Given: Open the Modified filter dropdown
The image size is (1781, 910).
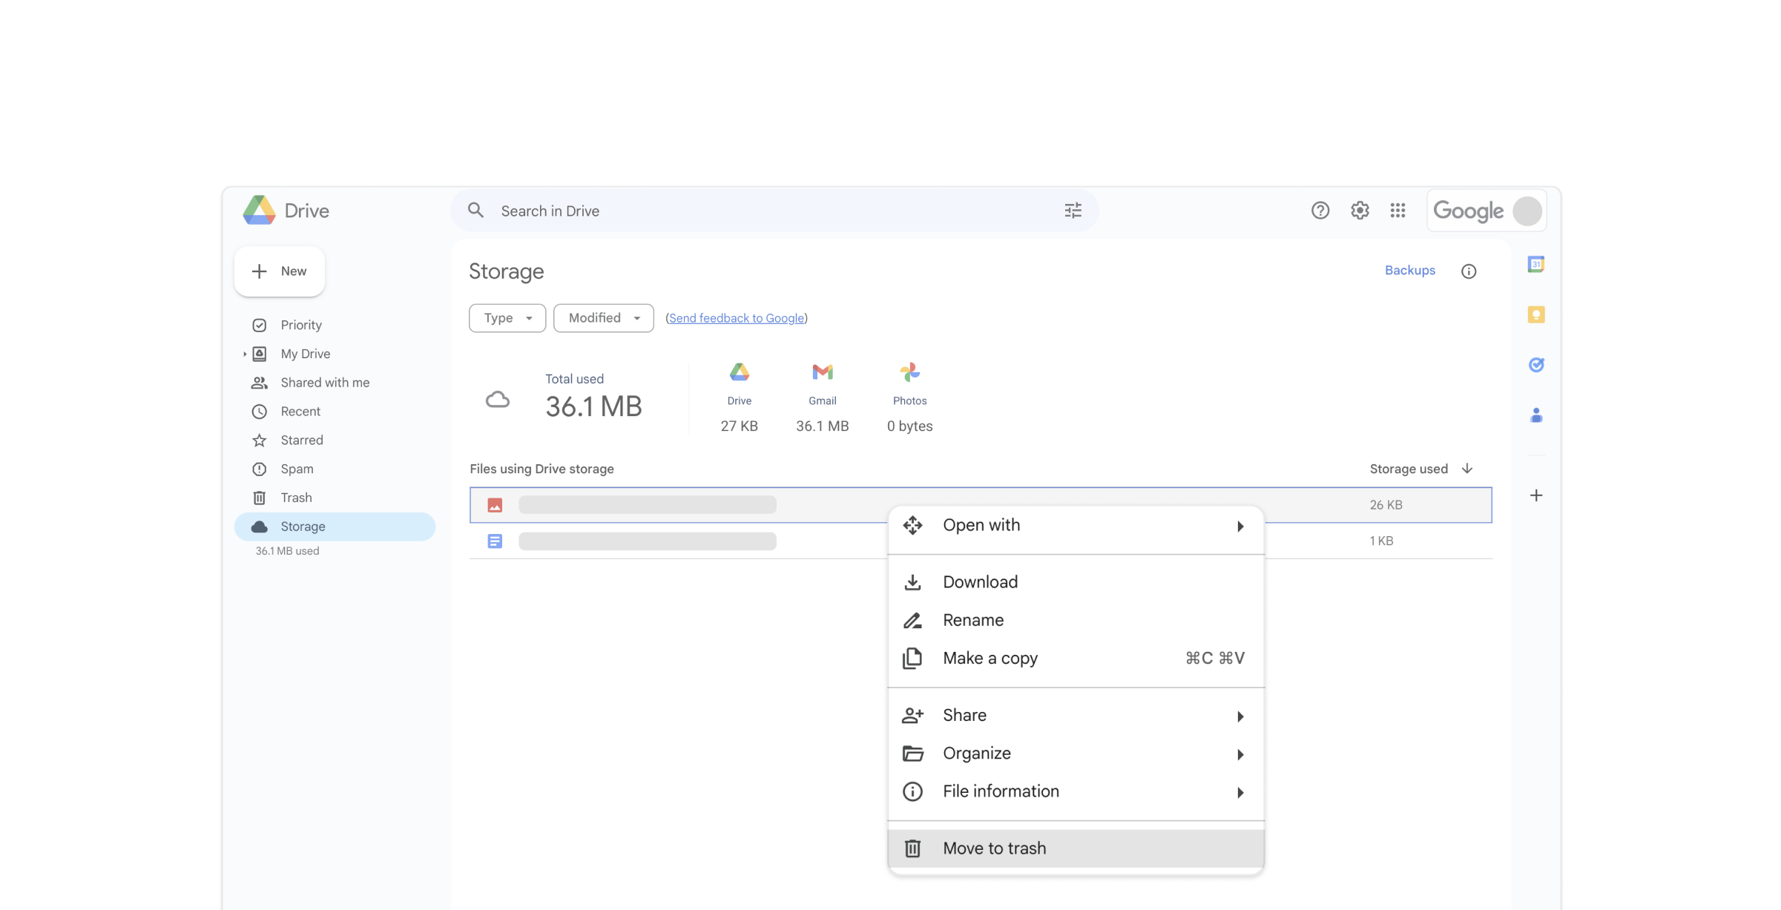Looking at the screenshot, I should point(603,318).
